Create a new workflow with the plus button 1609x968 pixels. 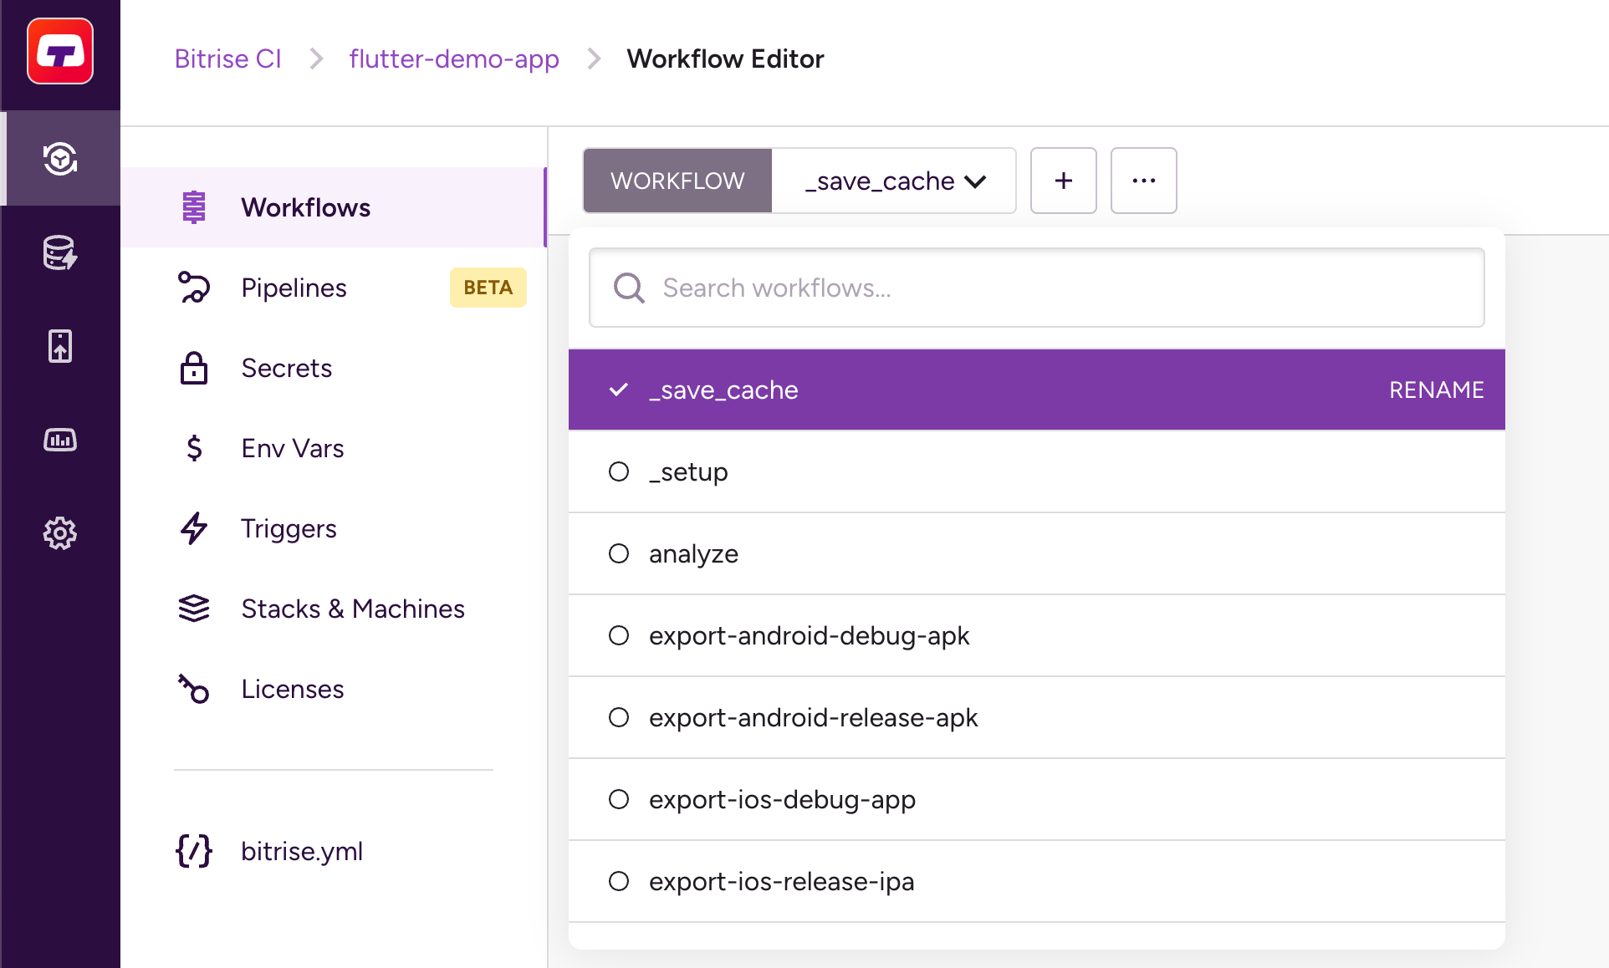click(1063, 181)
